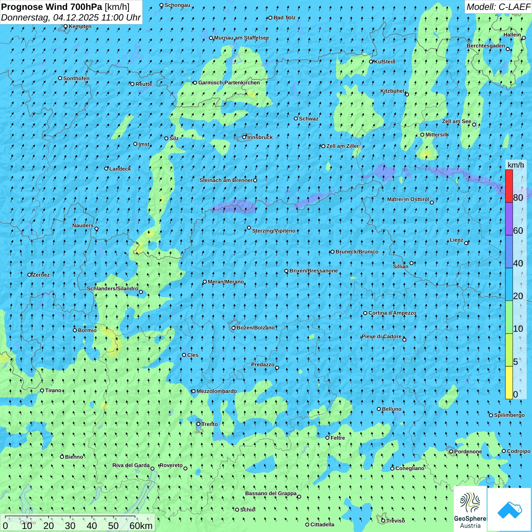Screen dimensions: 532x532
Task: Click the Zernez city label
Action: point(41,275)
